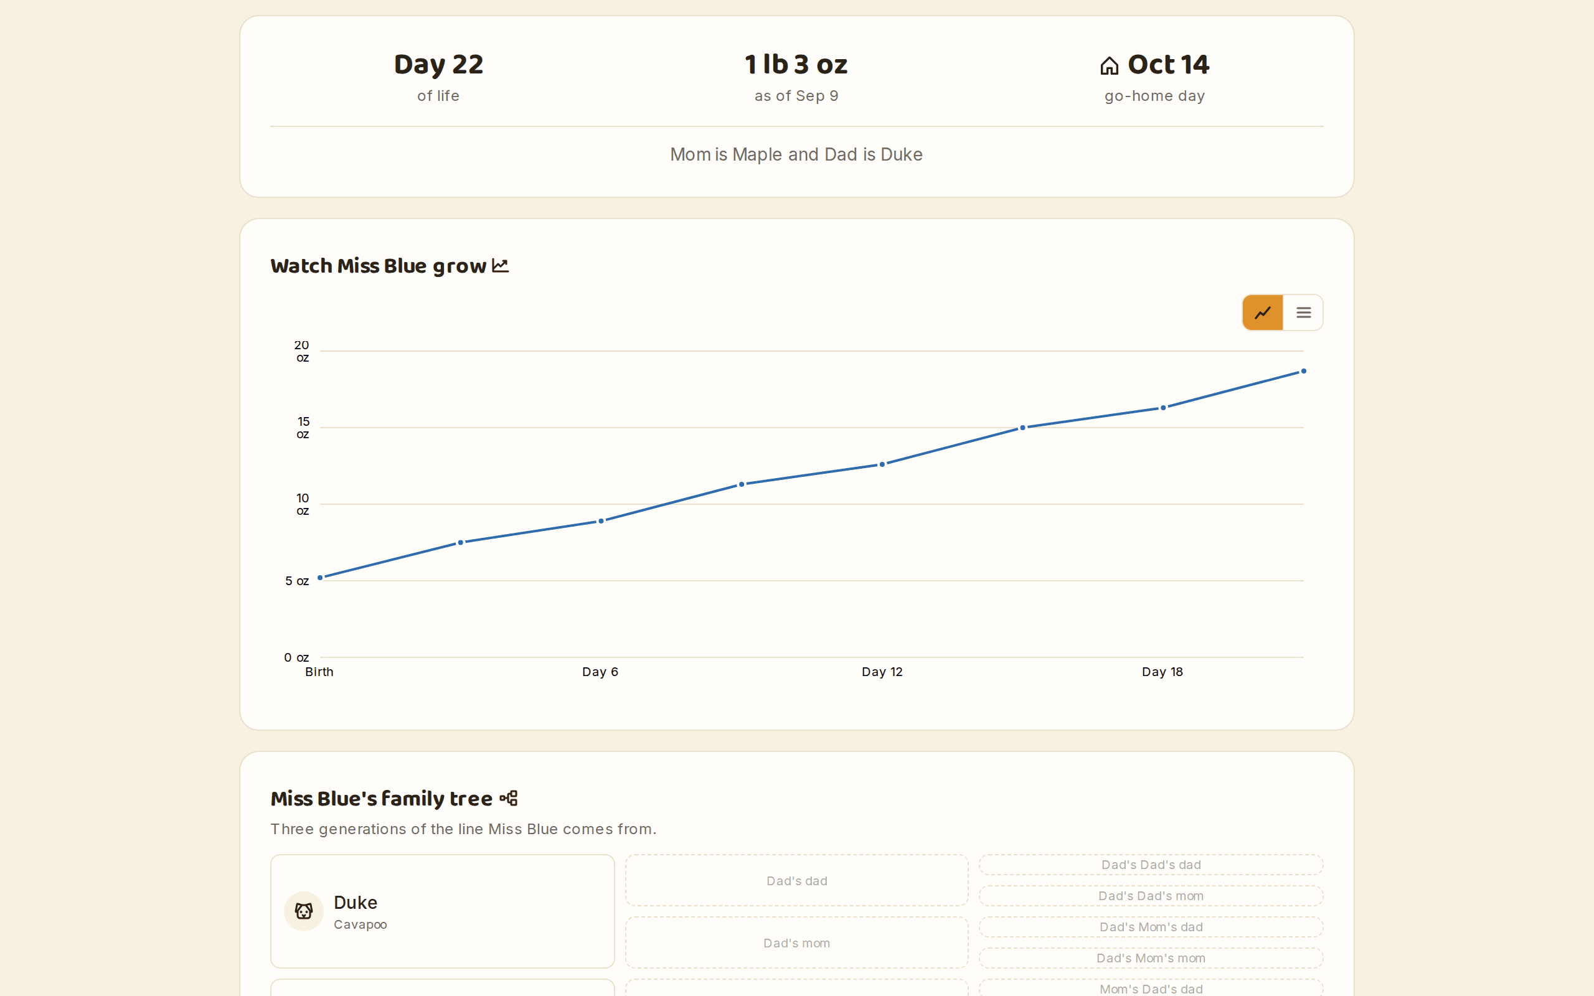Viewport: 1594px width, 996px height.
Task: Select the Dad's Mom's dad slot
Action: tap(1151, 927)
